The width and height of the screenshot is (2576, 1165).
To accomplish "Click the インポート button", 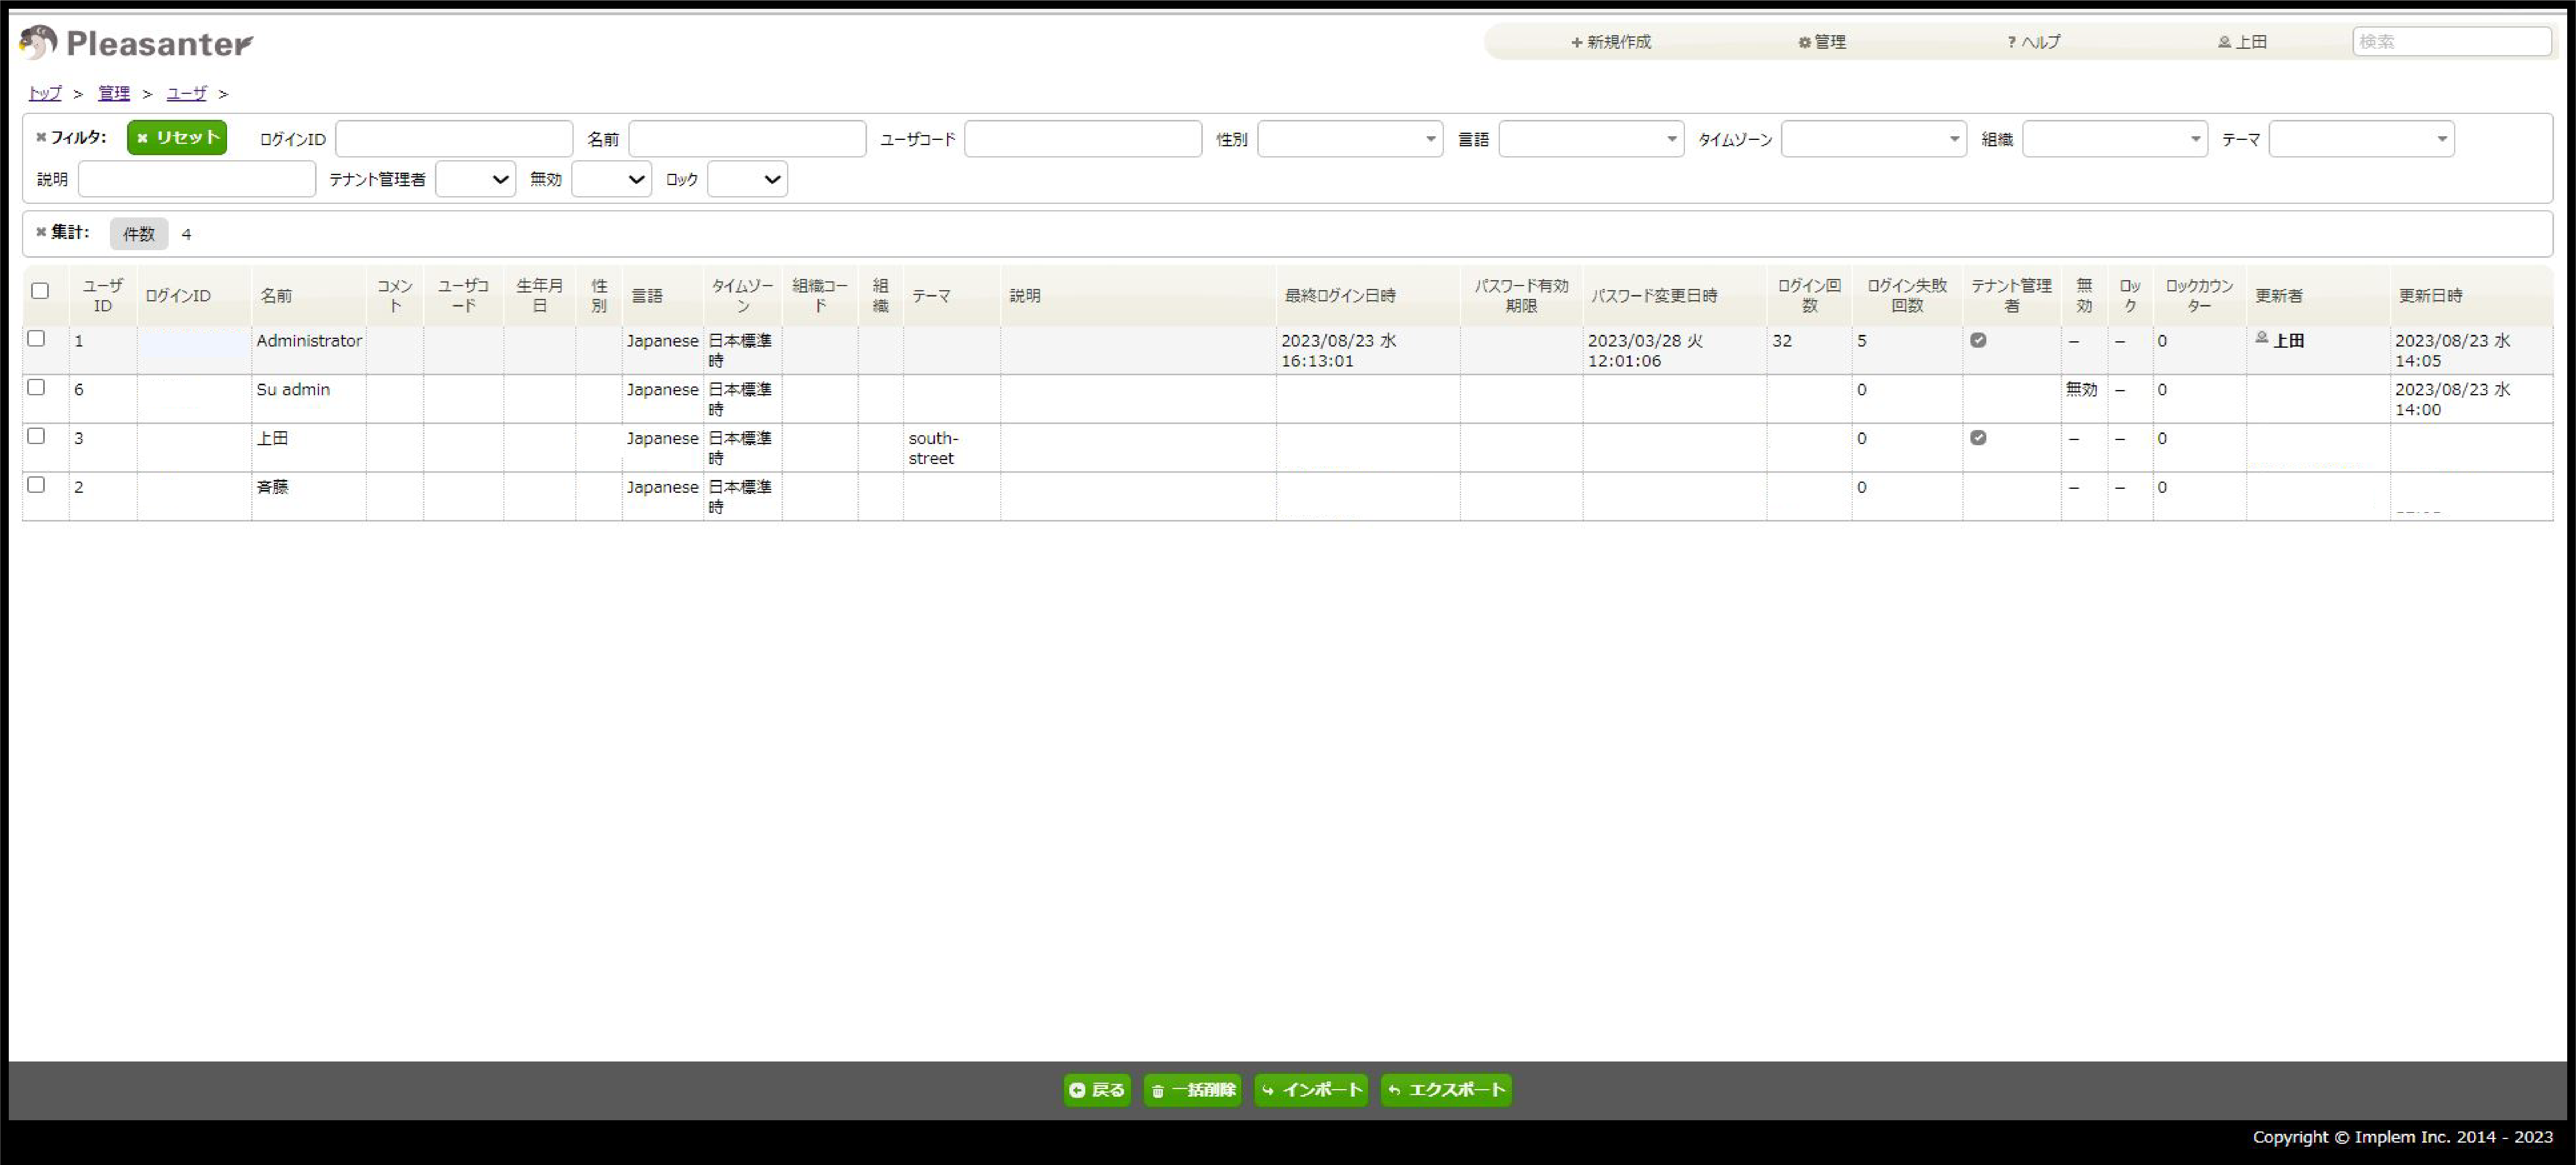I will (x=1311, y=1090).
